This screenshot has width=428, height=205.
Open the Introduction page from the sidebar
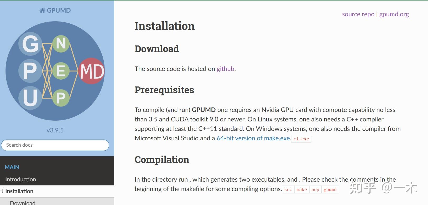(21, 179)
